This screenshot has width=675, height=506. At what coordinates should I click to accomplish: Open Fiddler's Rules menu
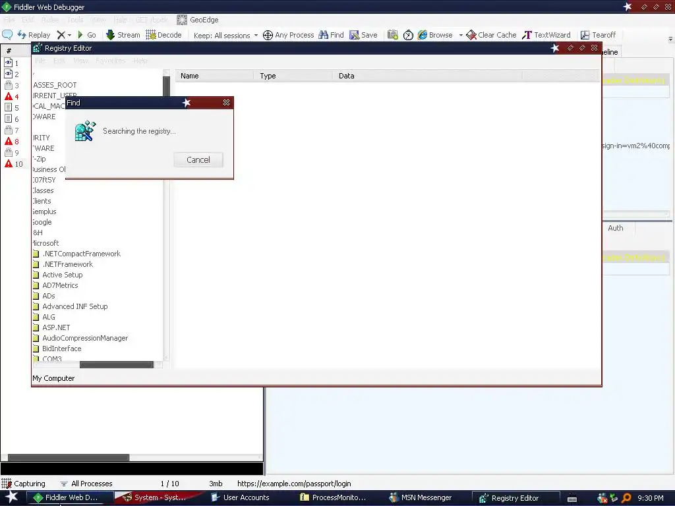(50, 20)
